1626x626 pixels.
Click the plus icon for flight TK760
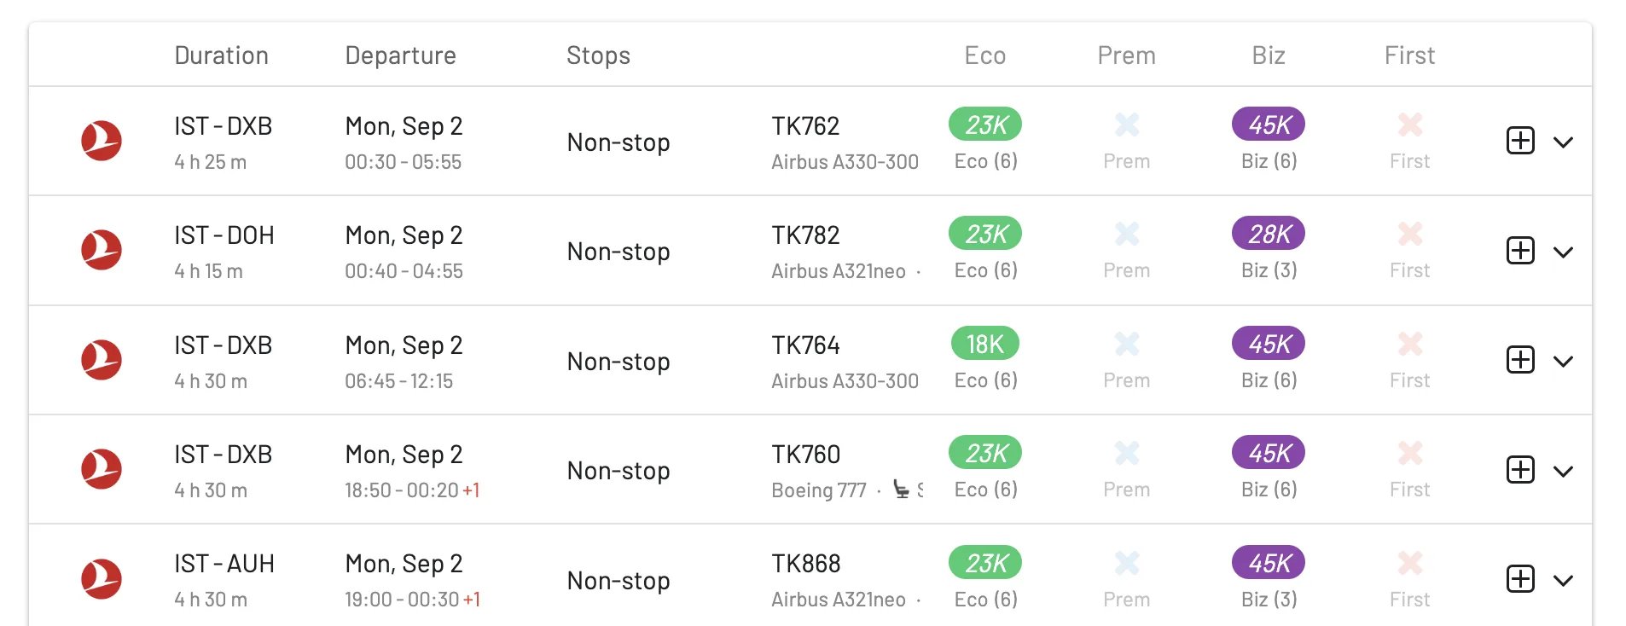click(x=1520, y=470)
